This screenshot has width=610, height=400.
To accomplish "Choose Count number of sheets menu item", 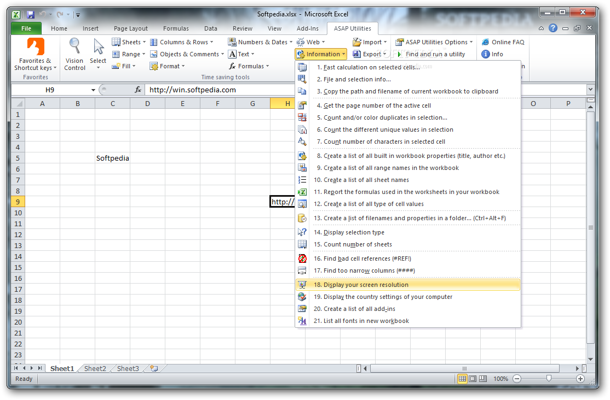I will 408,244.
